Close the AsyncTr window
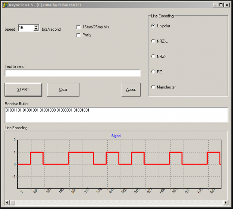Image resolution: width=233 pixels, height=209 pixels. coord(227,5)
